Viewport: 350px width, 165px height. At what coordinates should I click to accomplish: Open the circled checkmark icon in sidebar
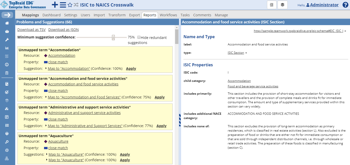(7, 92)
